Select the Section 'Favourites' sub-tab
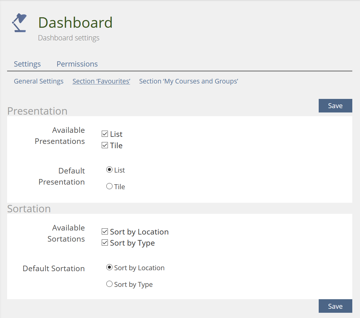Screen dimensions: 360x318 click(x=101, y=81)
